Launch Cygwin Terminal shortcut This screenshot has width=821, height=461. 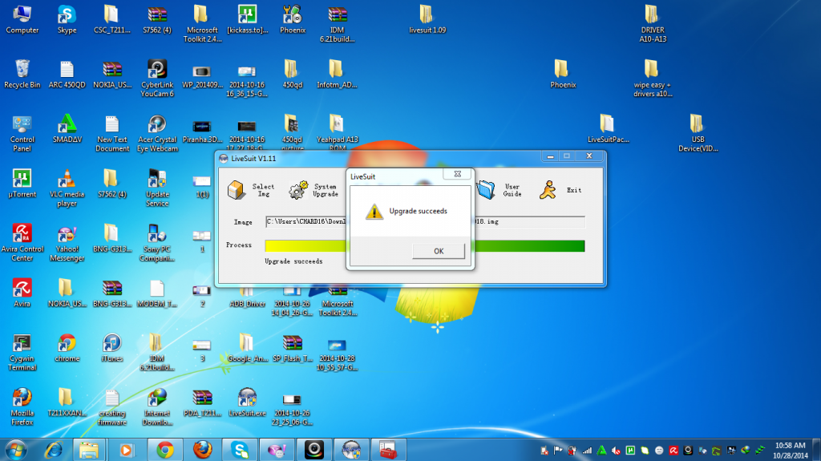click(x=22, y=353)
